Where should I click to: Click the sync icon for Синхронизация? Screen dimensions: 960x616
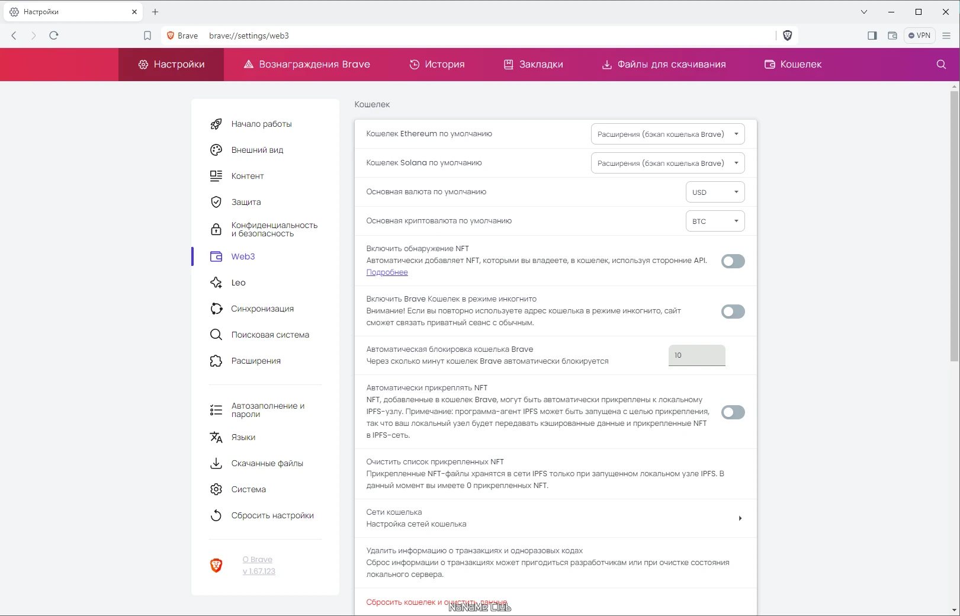pyautogui.click(x=216, y=309)
